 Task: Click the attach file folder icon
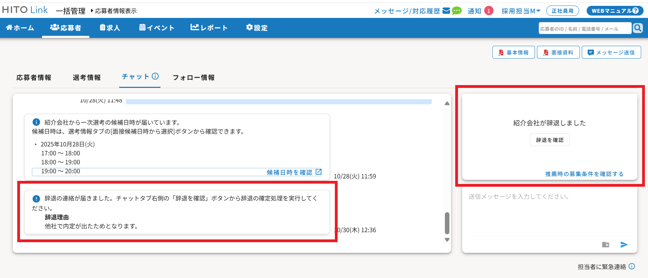606,245
